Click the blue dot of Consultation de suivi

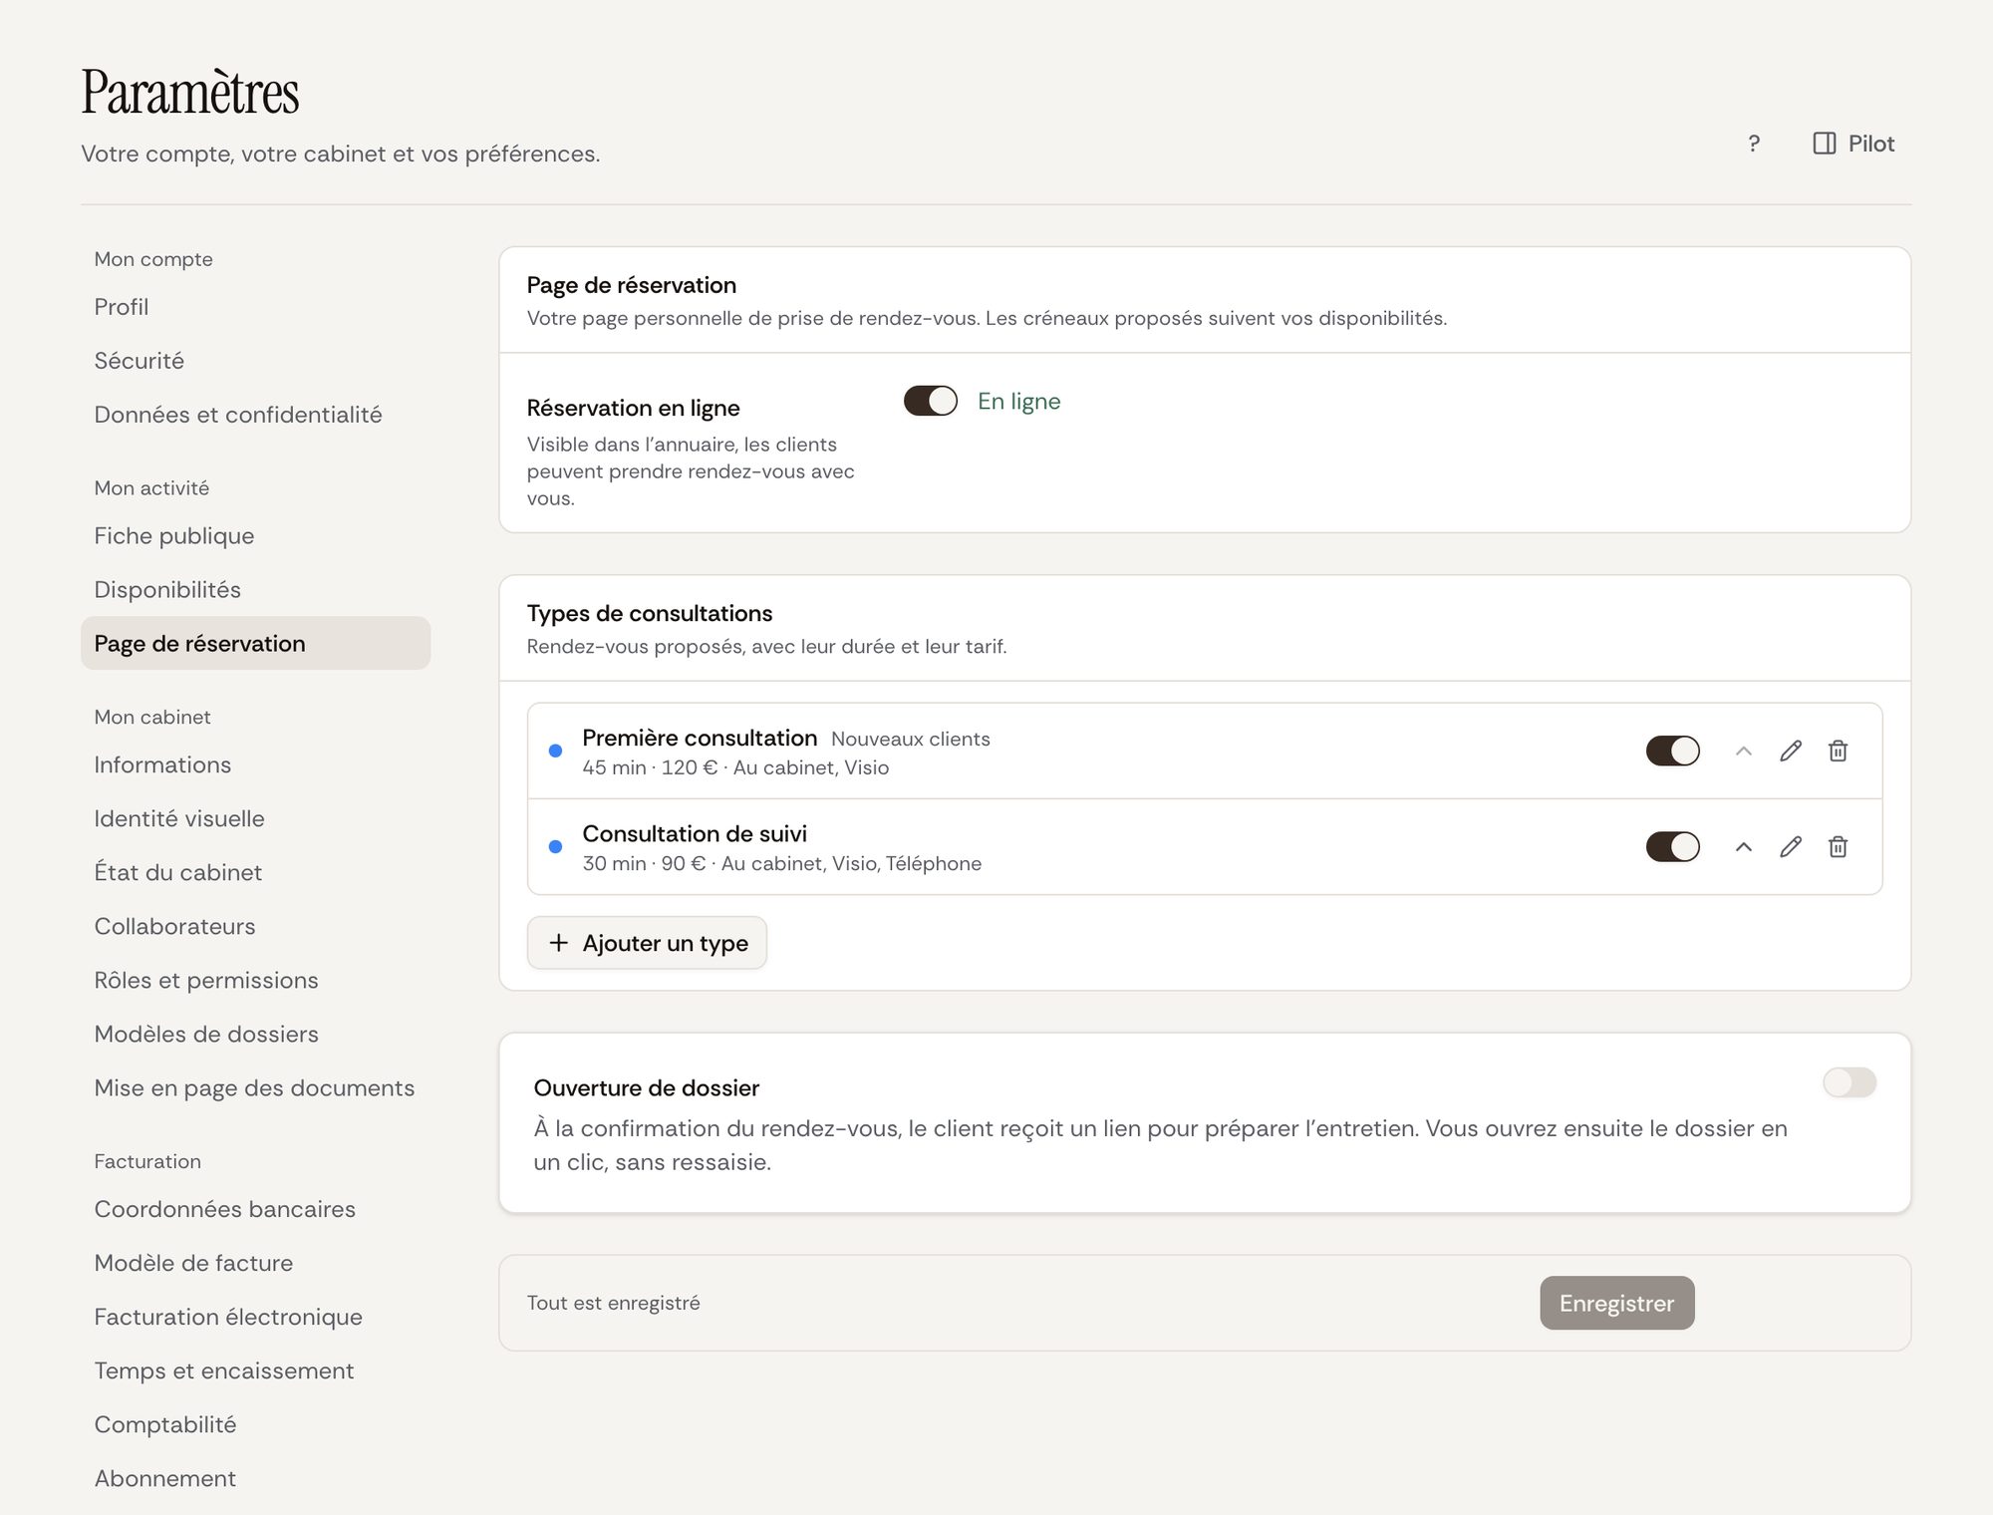click(556, 846)
